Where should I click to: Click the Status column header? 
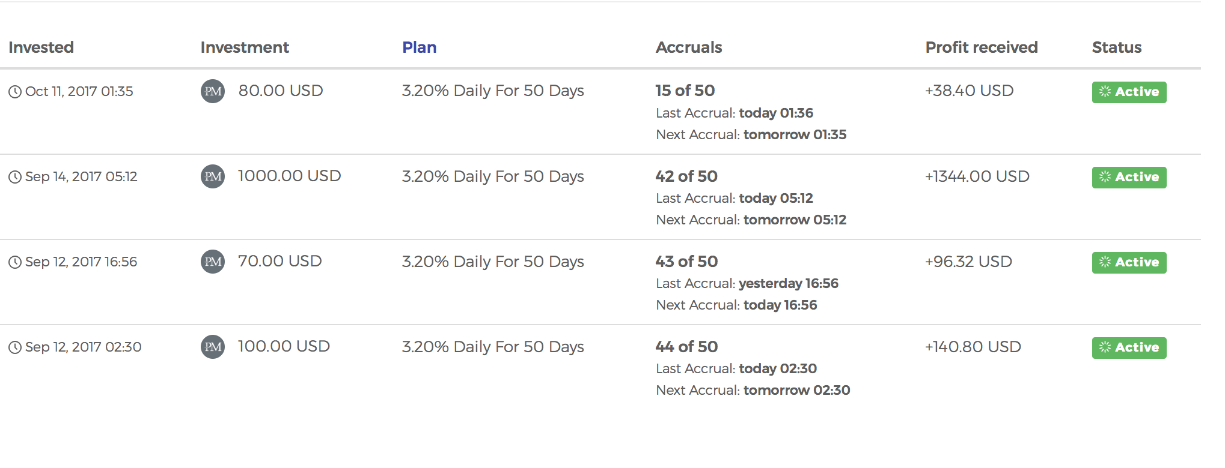pyautogui.click(x=1116, y=47)
